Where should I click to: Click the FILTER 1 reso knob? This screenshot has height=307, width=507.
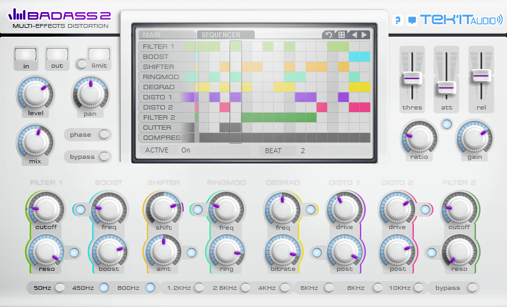[x=46, y=252]
